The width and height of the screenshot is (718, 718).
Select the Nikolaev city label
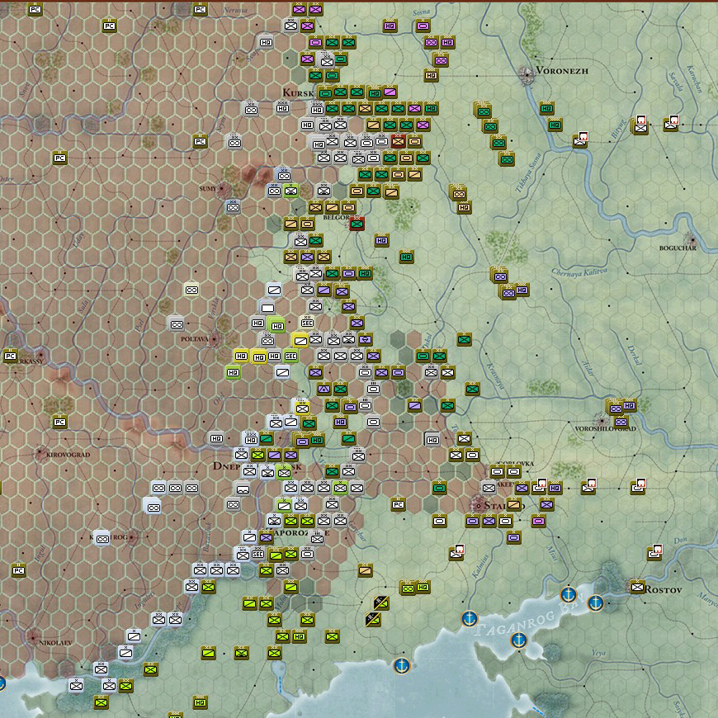tap(55, 643)
